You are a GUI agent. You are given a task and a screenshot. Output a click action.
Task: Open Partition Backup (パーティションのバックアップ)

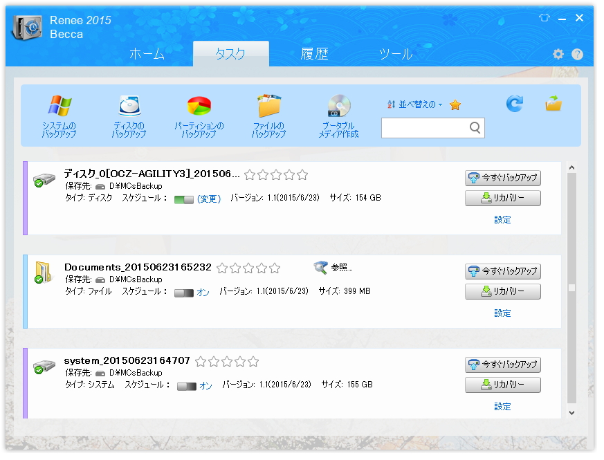[x=199, y=116]
